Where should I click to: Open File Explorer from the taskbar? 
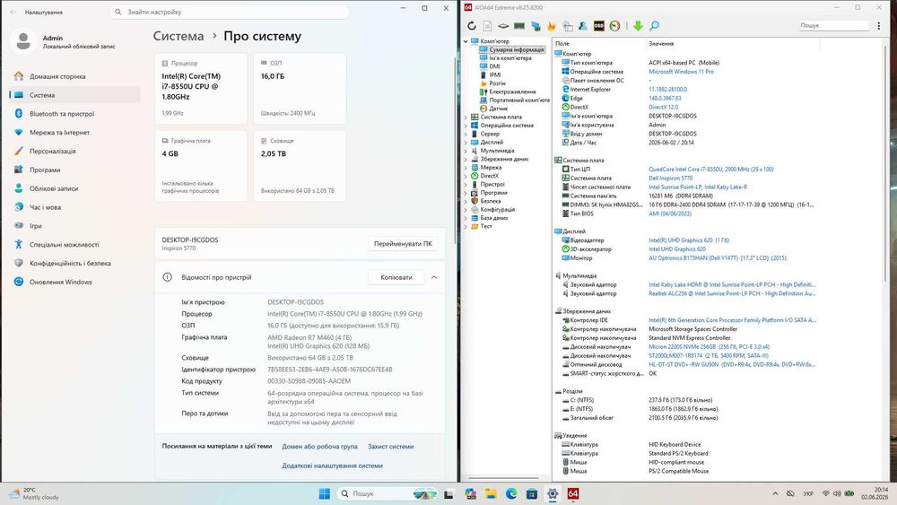491,493
